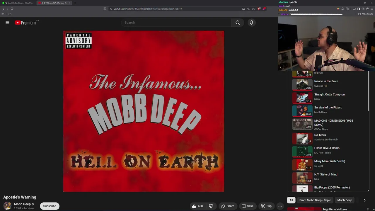Open Mobb Deep channel avatar

click(7, 206)
